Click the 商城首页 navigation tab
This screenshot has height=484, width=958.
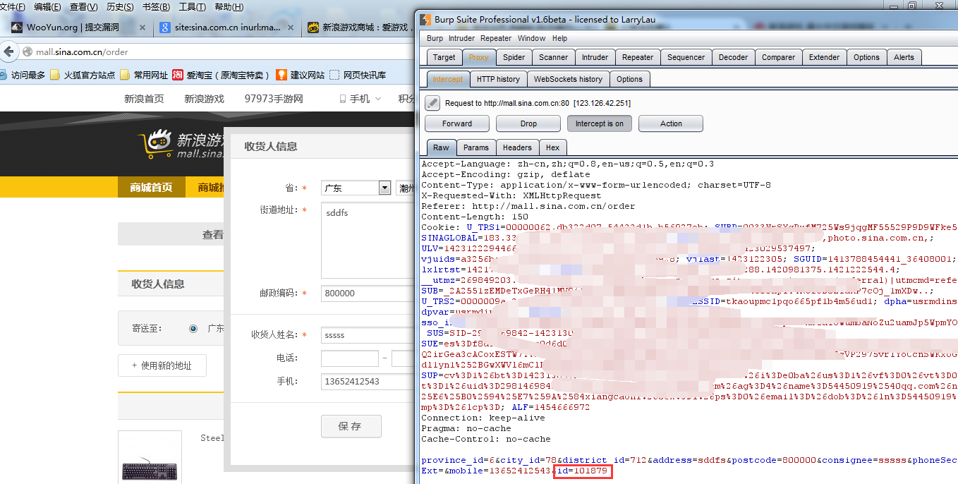point(151,188)
